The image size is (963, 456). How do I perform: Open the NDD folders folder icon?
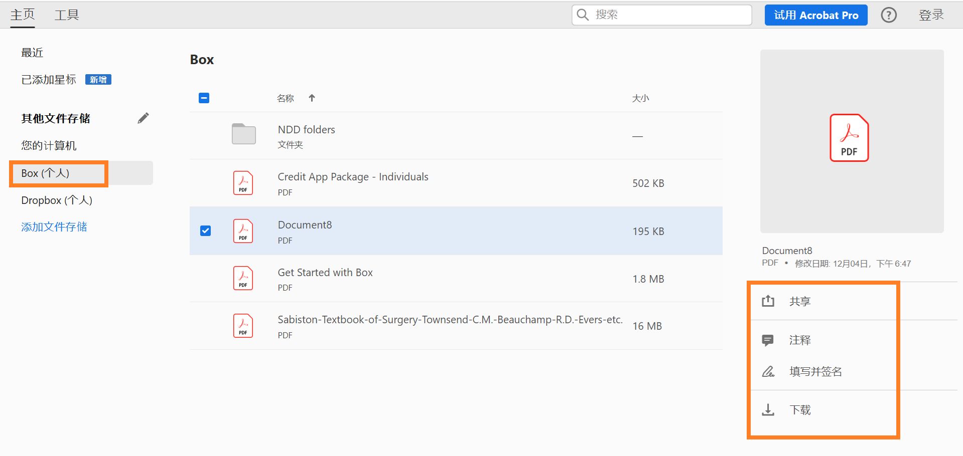click(244, 134)
